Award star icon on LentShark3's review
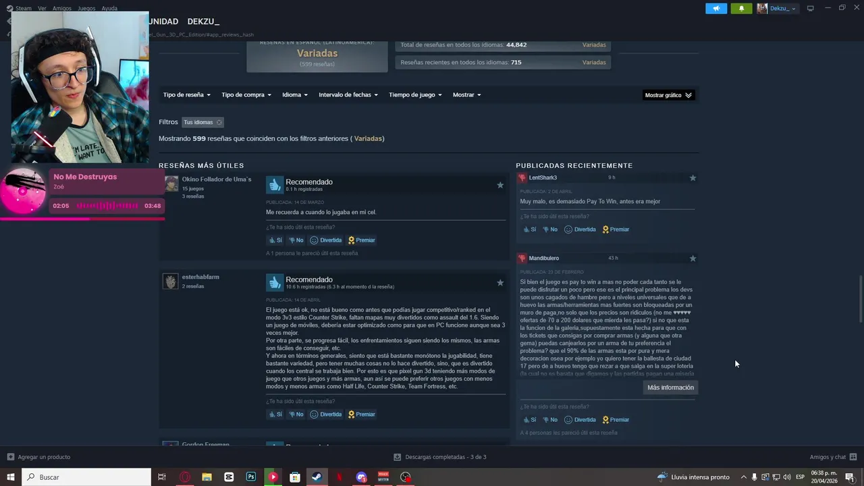This screenshot has width=864, height=486. [x=693, y=178]
